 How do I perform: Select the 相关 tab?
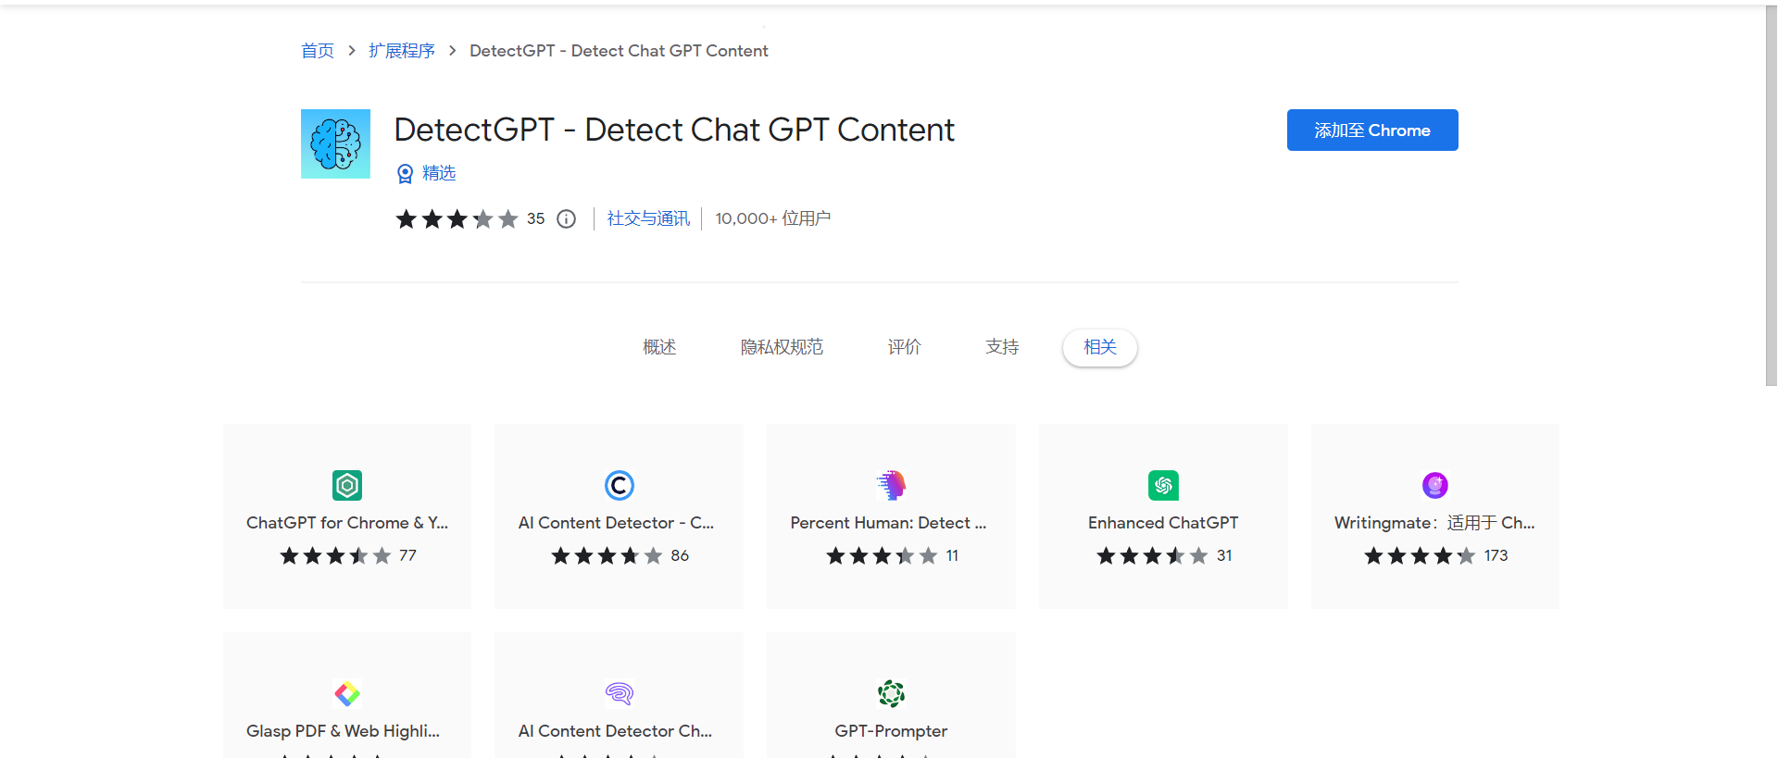point(1100,347)
